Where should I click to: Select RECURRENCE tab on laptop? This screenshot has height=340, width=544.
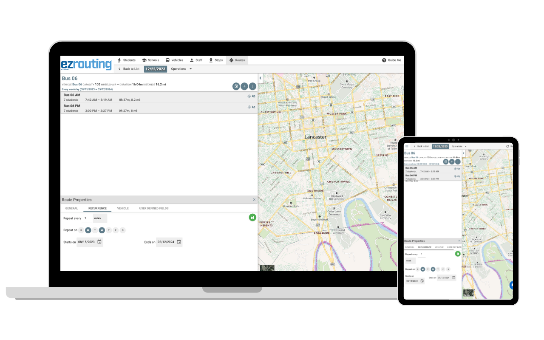97,209
